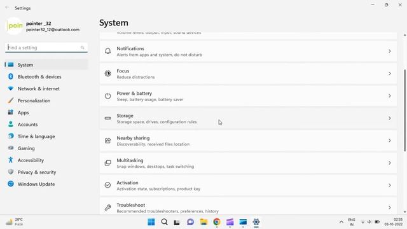407x229 pixels.
Task: Select Accounts in the sidebar
Action: point(46,125)
